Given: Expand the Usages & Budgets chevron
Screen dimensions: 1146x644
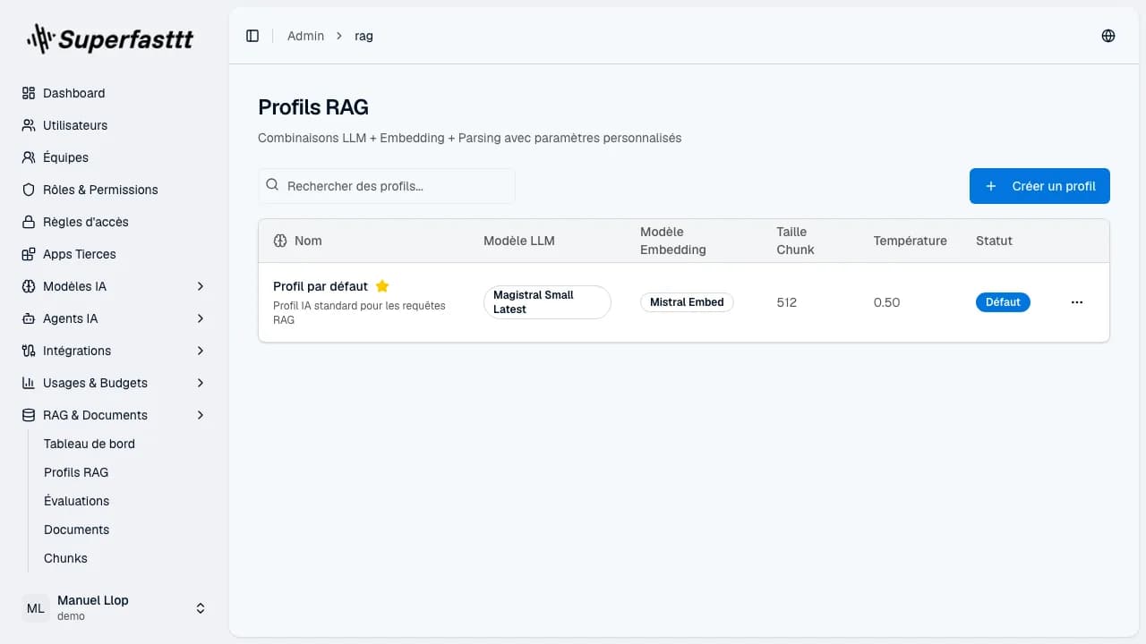Looking at the screenshot, I should 201,383.
